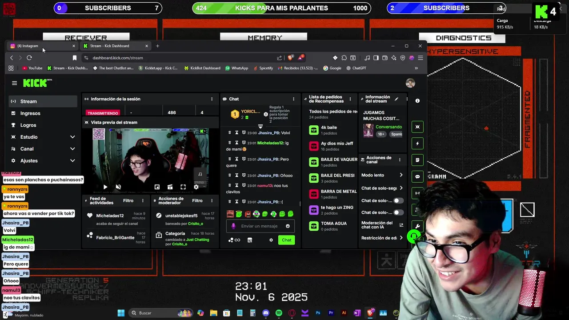
Task: Open Chat de solo-seguidores options
Action: [382, 188]
